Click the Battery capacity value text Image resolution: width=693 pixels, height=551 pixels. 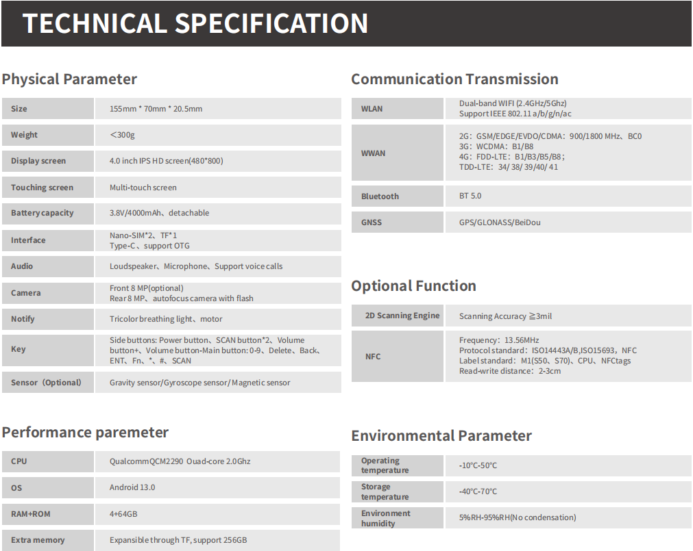click(x=159, y=213)
